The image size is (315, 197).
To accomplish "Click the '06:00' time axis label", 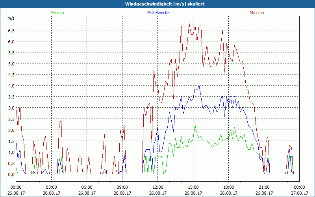I will (x=87, y=188).
